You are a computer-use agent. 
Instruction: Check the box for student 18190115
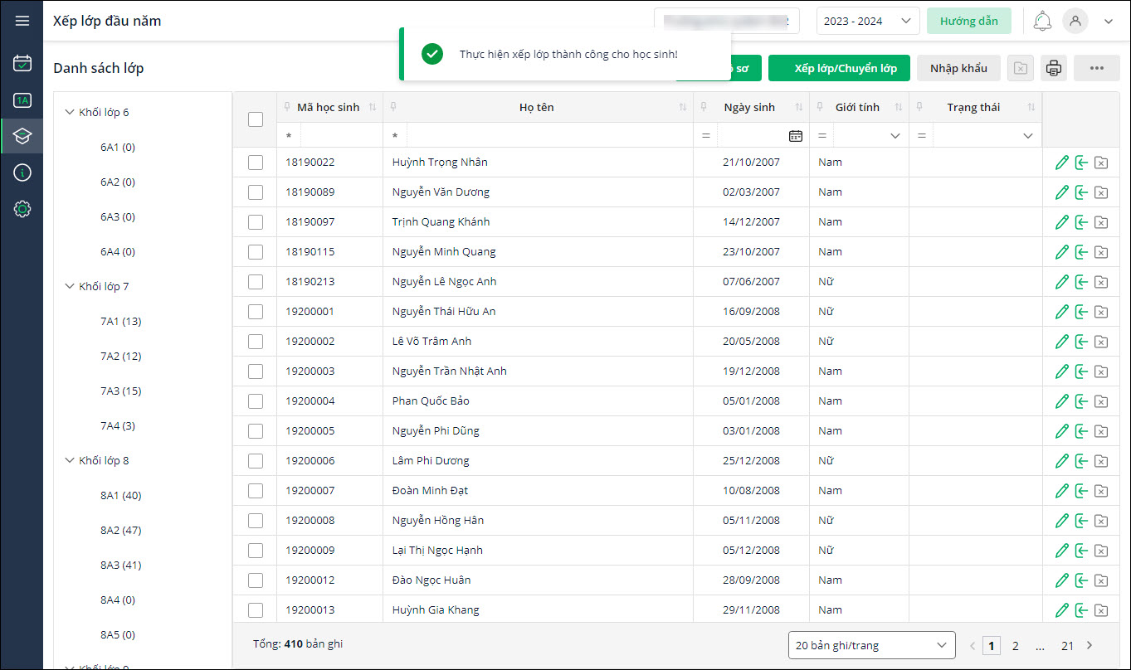click(256, 252)
